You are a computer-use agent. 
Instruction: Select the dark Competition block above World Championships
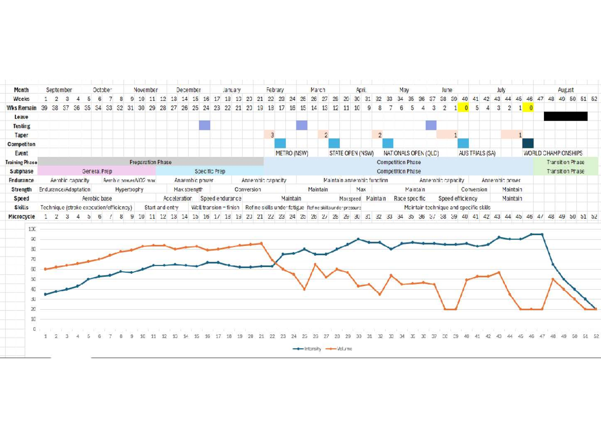pyautogui.click(x=528, y=143)
